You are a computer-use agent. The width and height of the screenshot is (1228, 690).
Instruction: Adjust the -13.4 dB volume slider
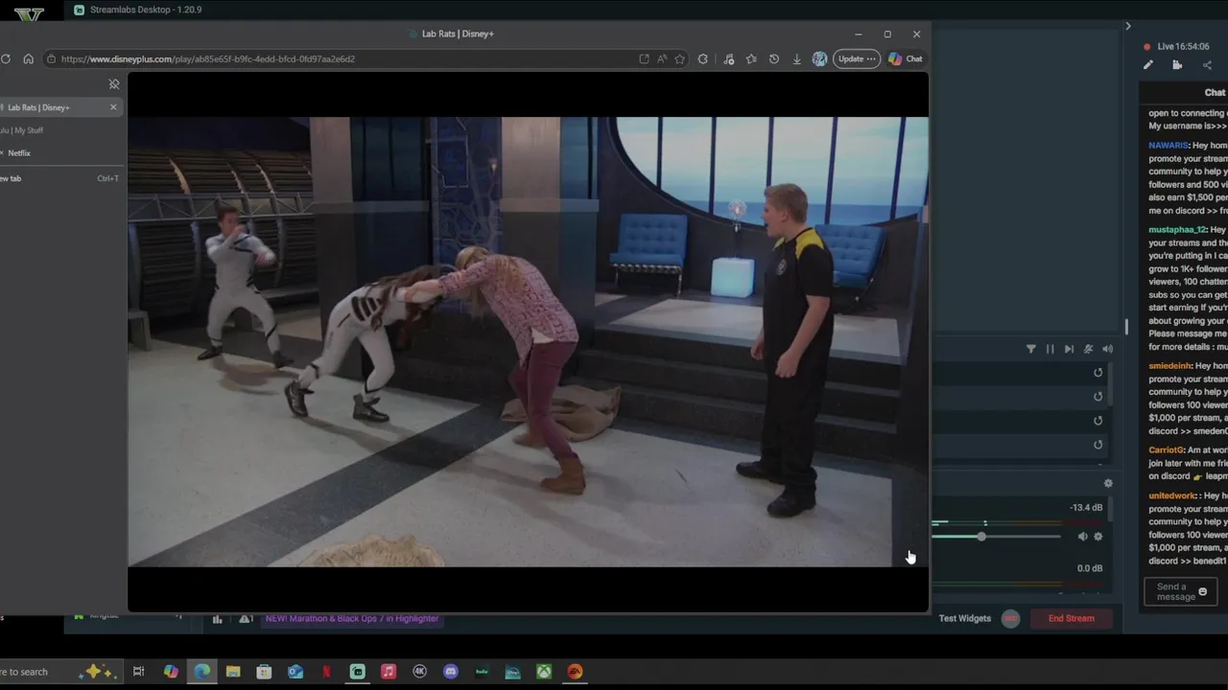(x=998, y=537)
